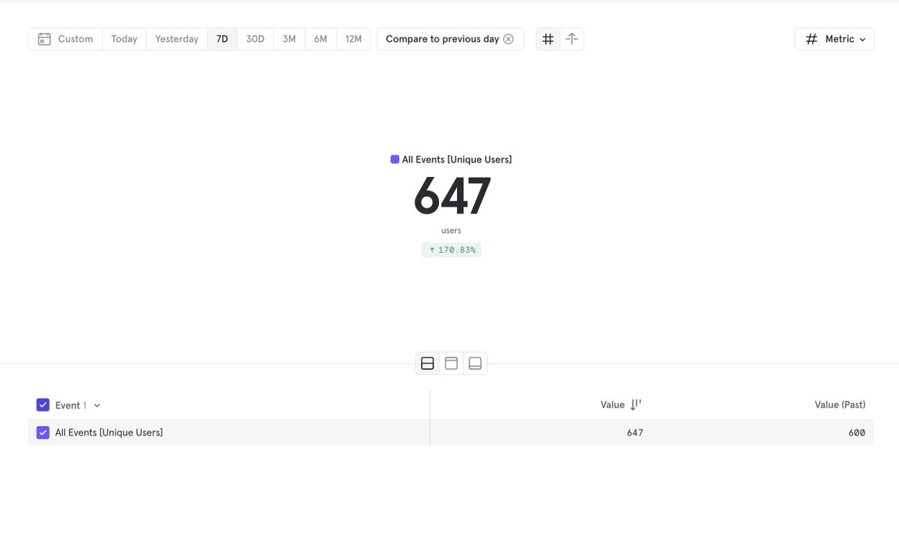Open the Metric chart type dropdown
899x533 pixels.
point(835,39)
